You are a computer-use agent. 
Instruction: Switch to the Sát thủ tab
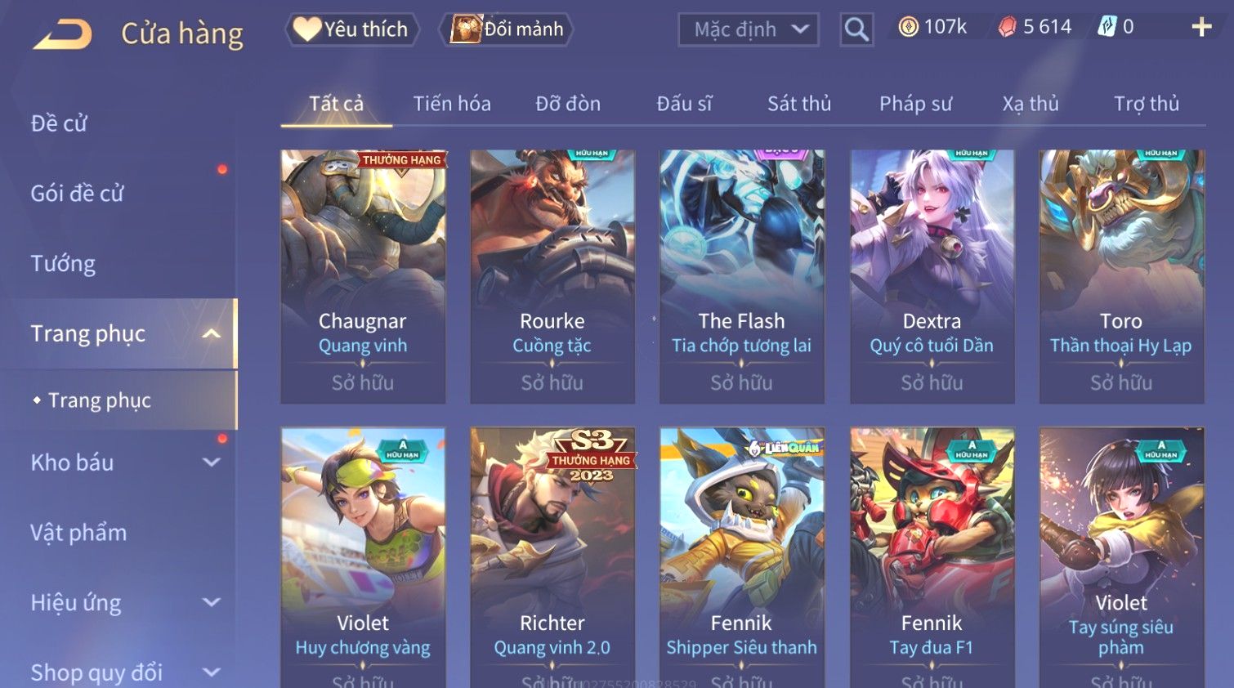click(x=799, y=104)
